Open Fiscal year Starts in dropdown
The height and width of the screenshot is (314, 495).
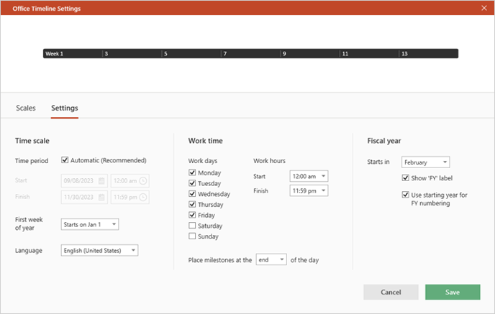pyautogui.click(x=425, y=162)
